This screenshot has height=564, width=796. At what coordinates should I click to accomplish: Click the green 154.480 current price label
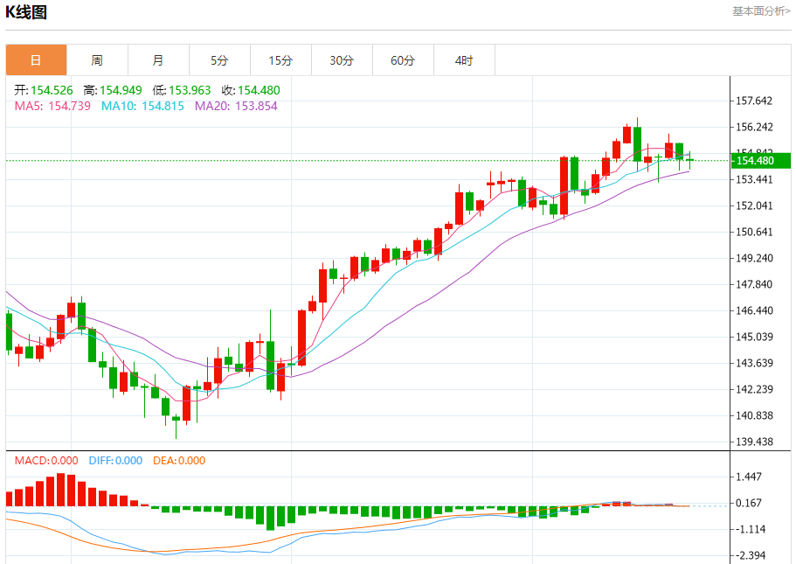pyautogui.click(x=760, y=161)
